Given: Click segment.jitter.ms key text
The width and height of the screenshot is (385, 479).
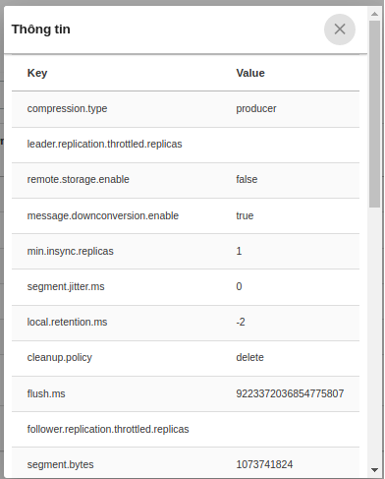Looking at the screenshot, I should pos(66,286).
